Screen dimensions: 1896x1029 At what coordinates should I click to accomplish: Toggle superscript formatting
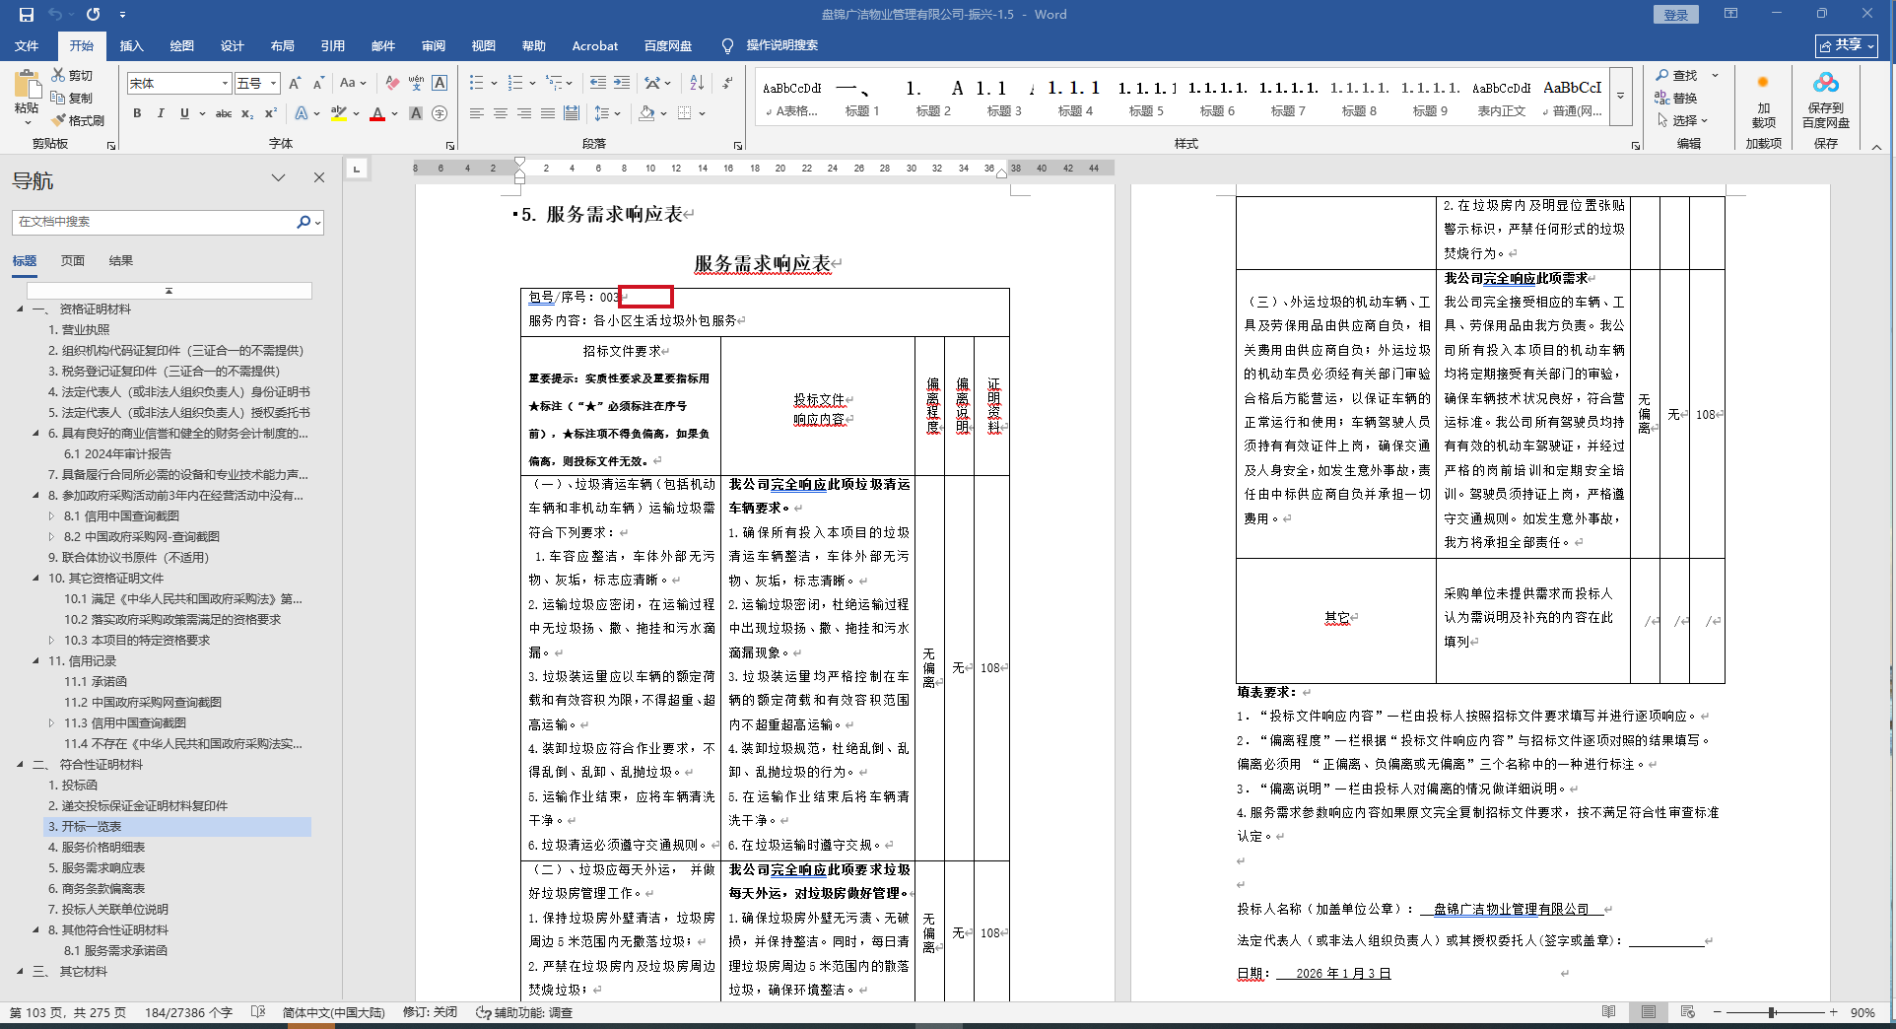tap(271, 114)
